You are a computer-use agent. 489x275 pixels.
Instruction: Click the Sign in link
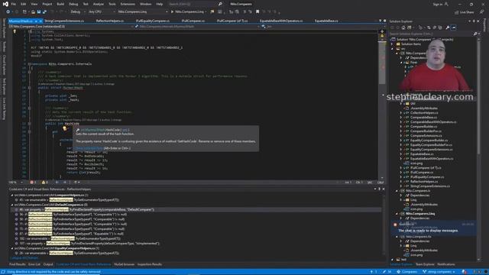click(438, 4)
